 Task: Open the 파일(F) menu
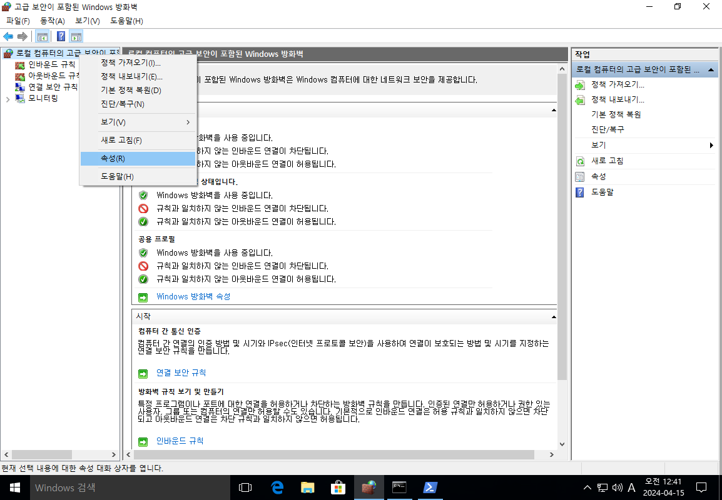18,21
